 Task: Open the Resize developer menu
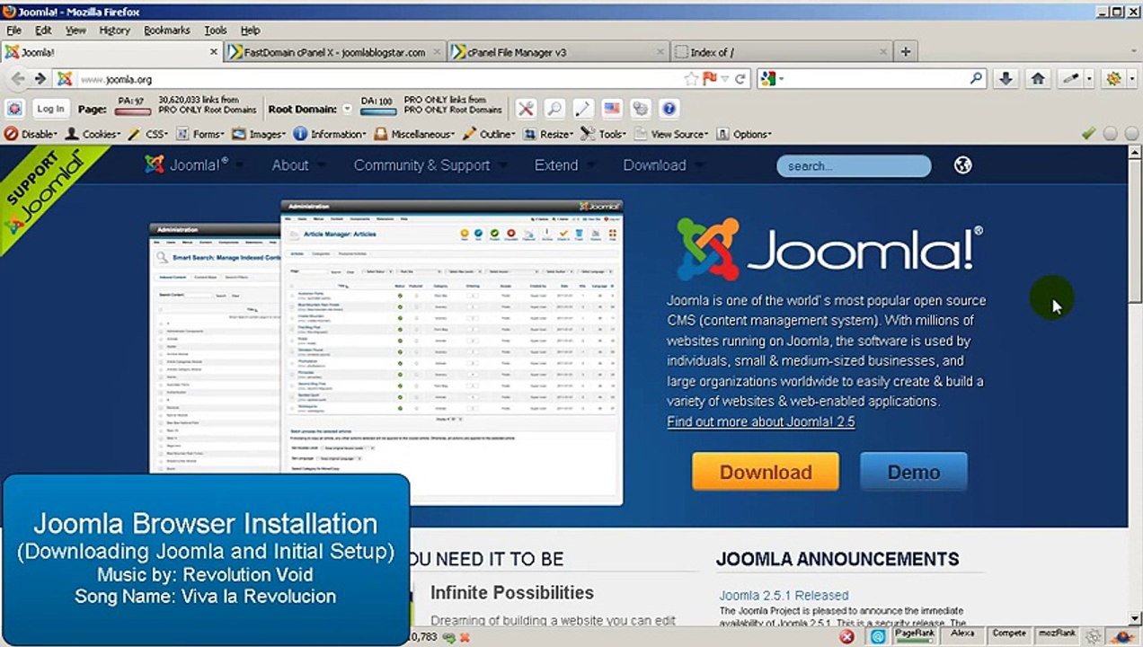click(x=549, y=134)
